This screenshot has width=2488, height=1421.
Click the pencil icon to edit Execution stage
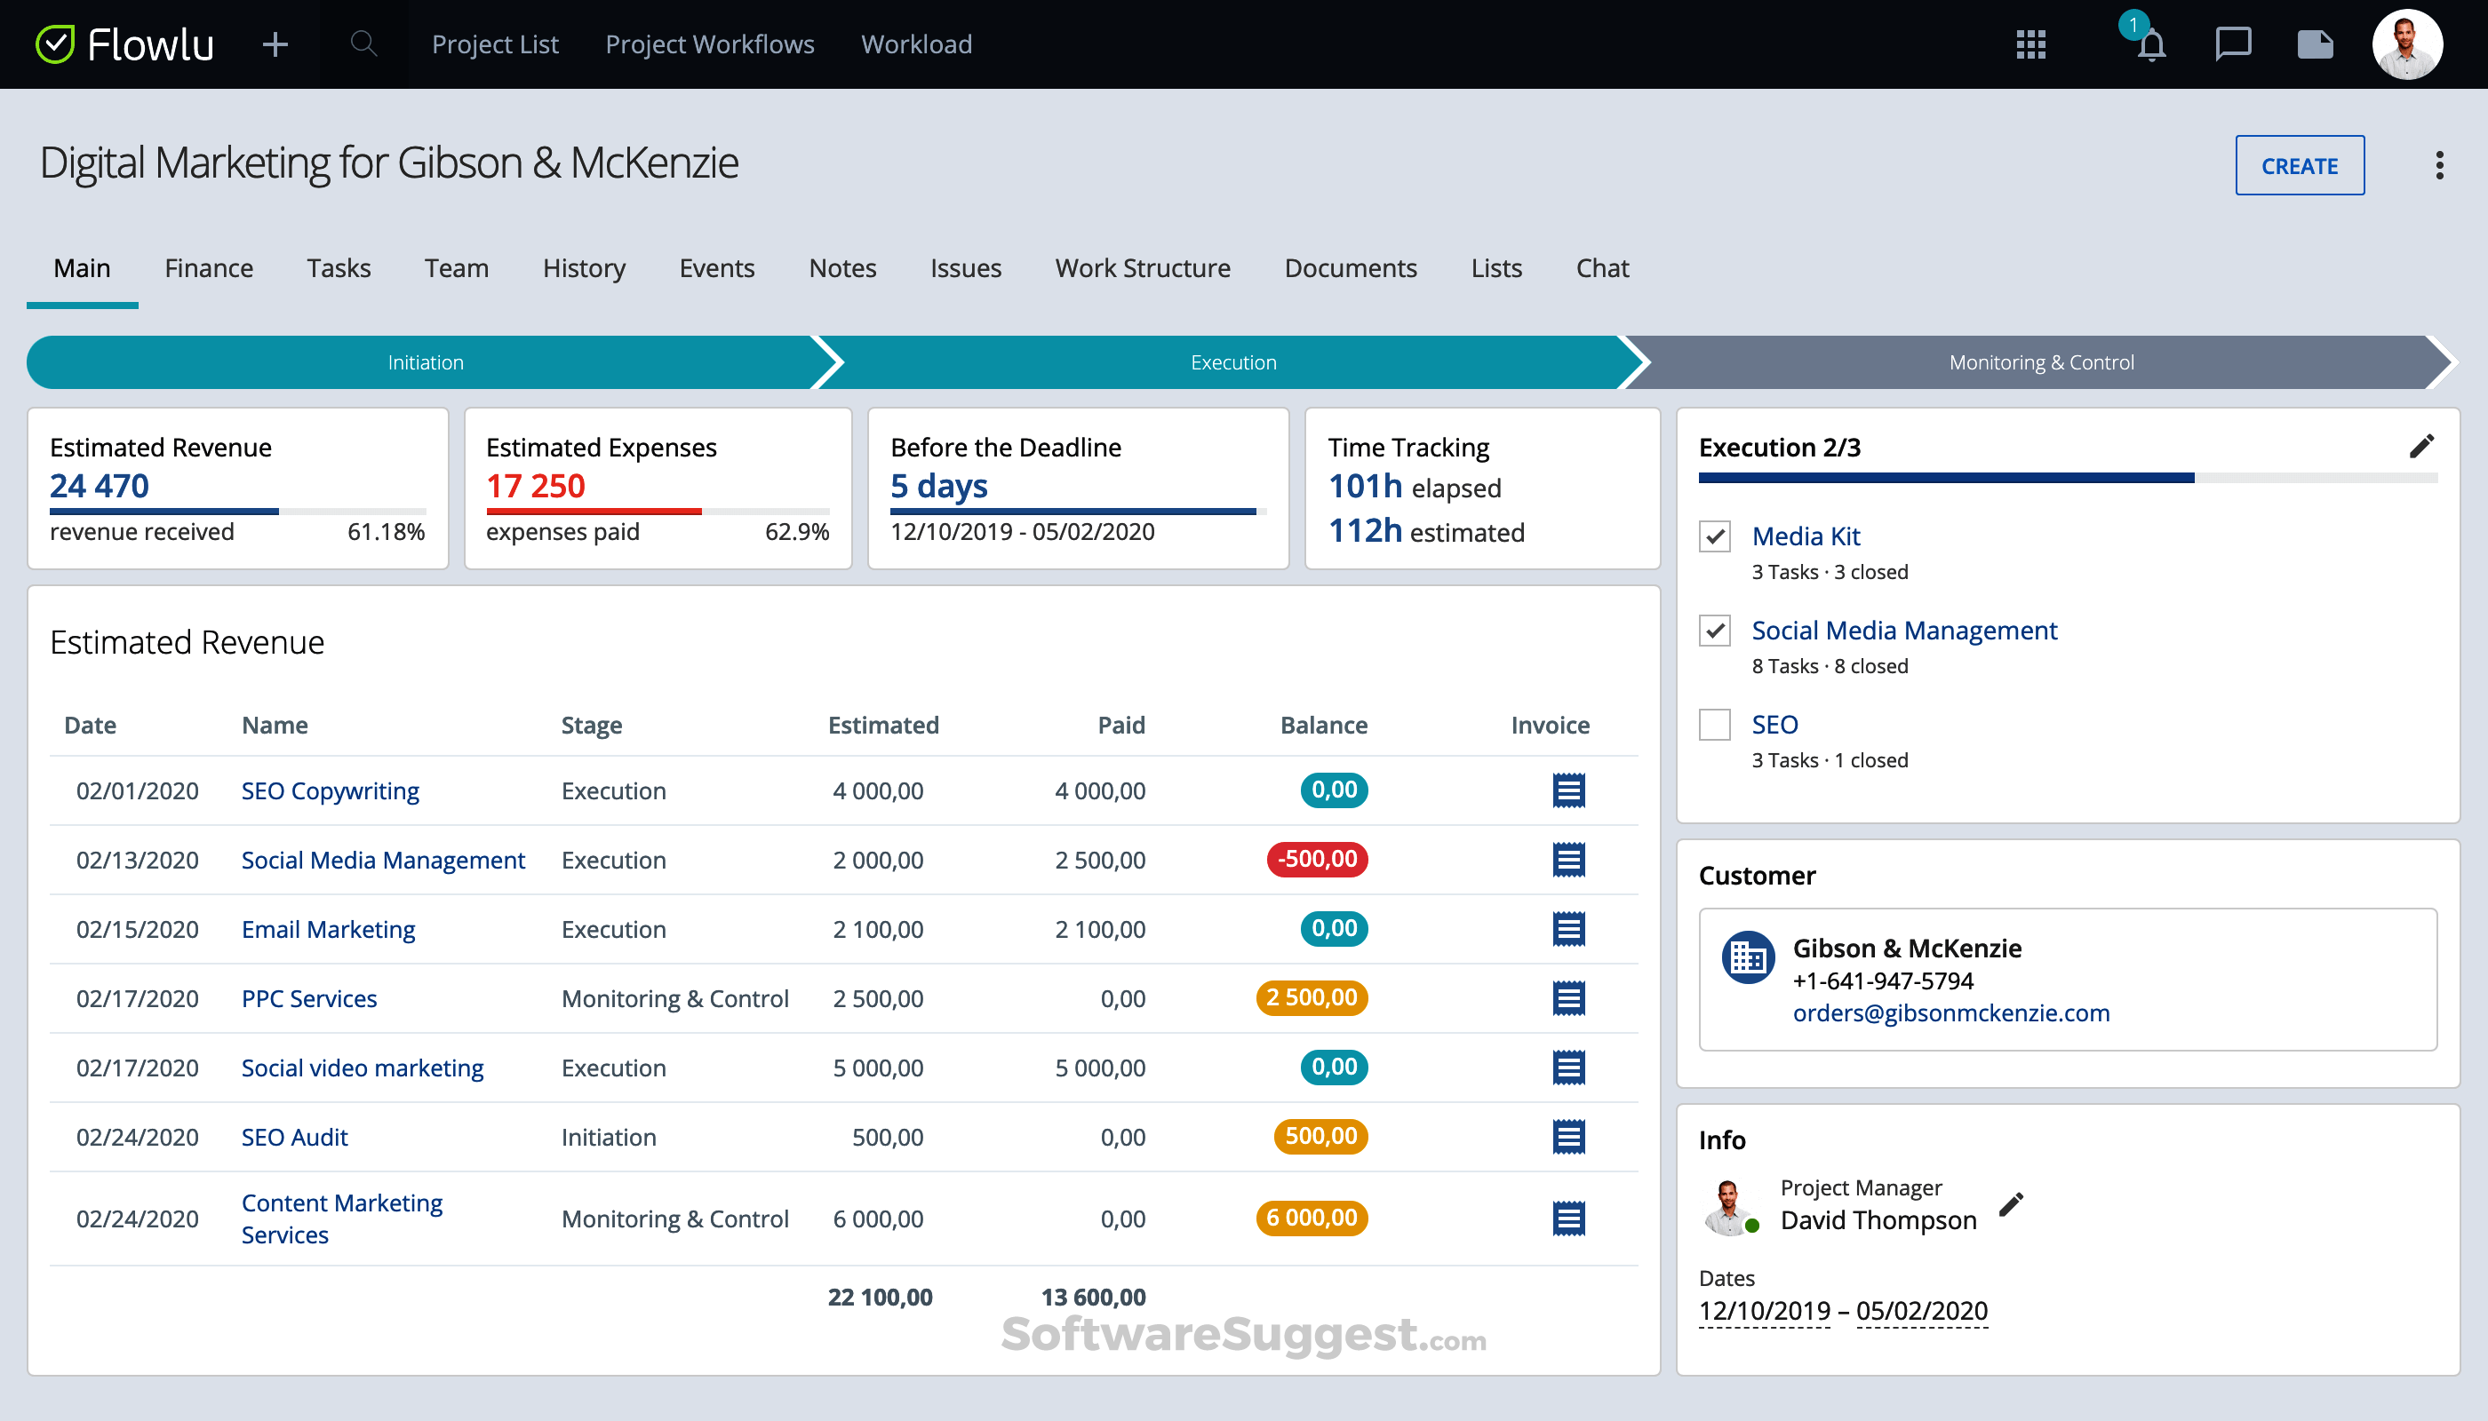pyautogui.click(x=2421, y=446)
